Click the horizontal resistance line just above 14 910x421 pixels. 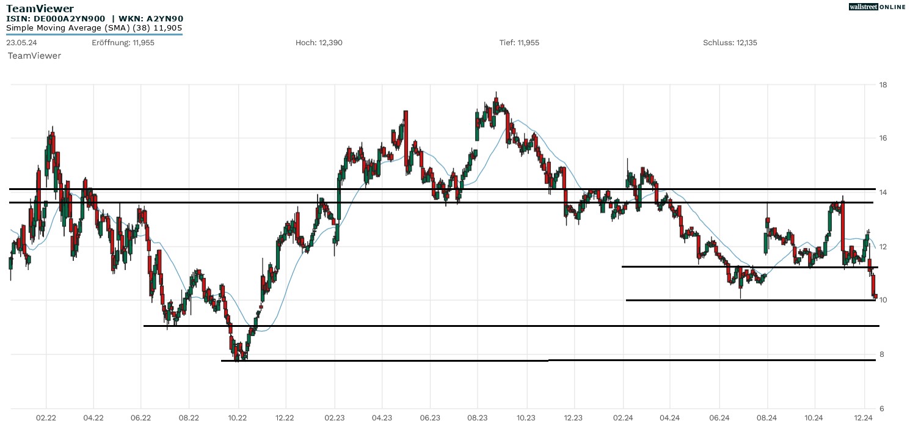click(x=442, y=189)
